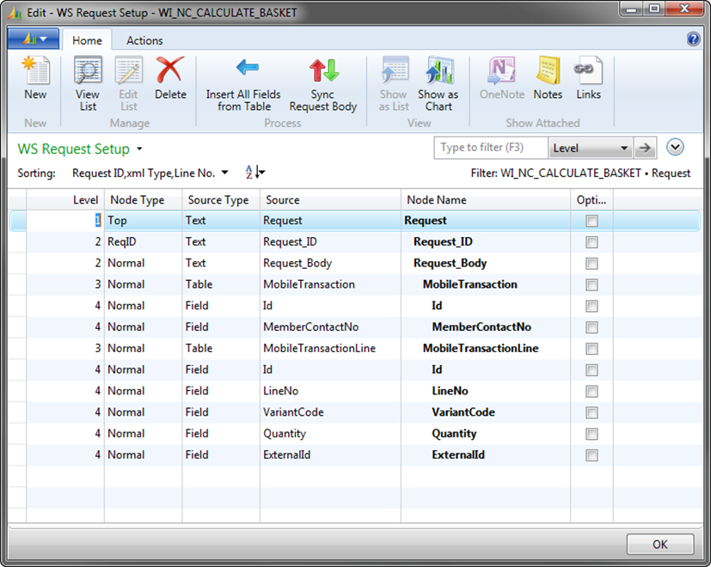Click the blue help icon
The height and width of the screenshot is (567, 711).
click(x=694, y=40)
